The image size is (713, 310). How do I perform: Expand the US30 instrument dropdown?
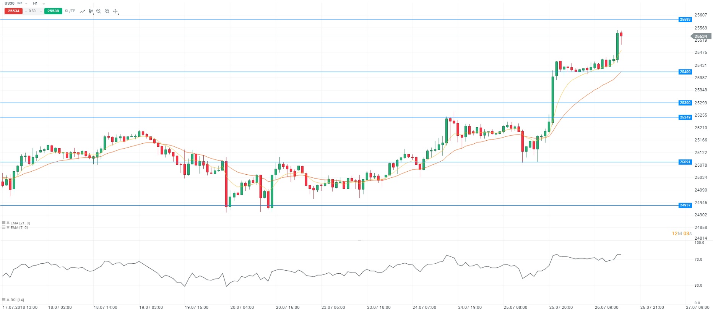click(x=26, y=3)
